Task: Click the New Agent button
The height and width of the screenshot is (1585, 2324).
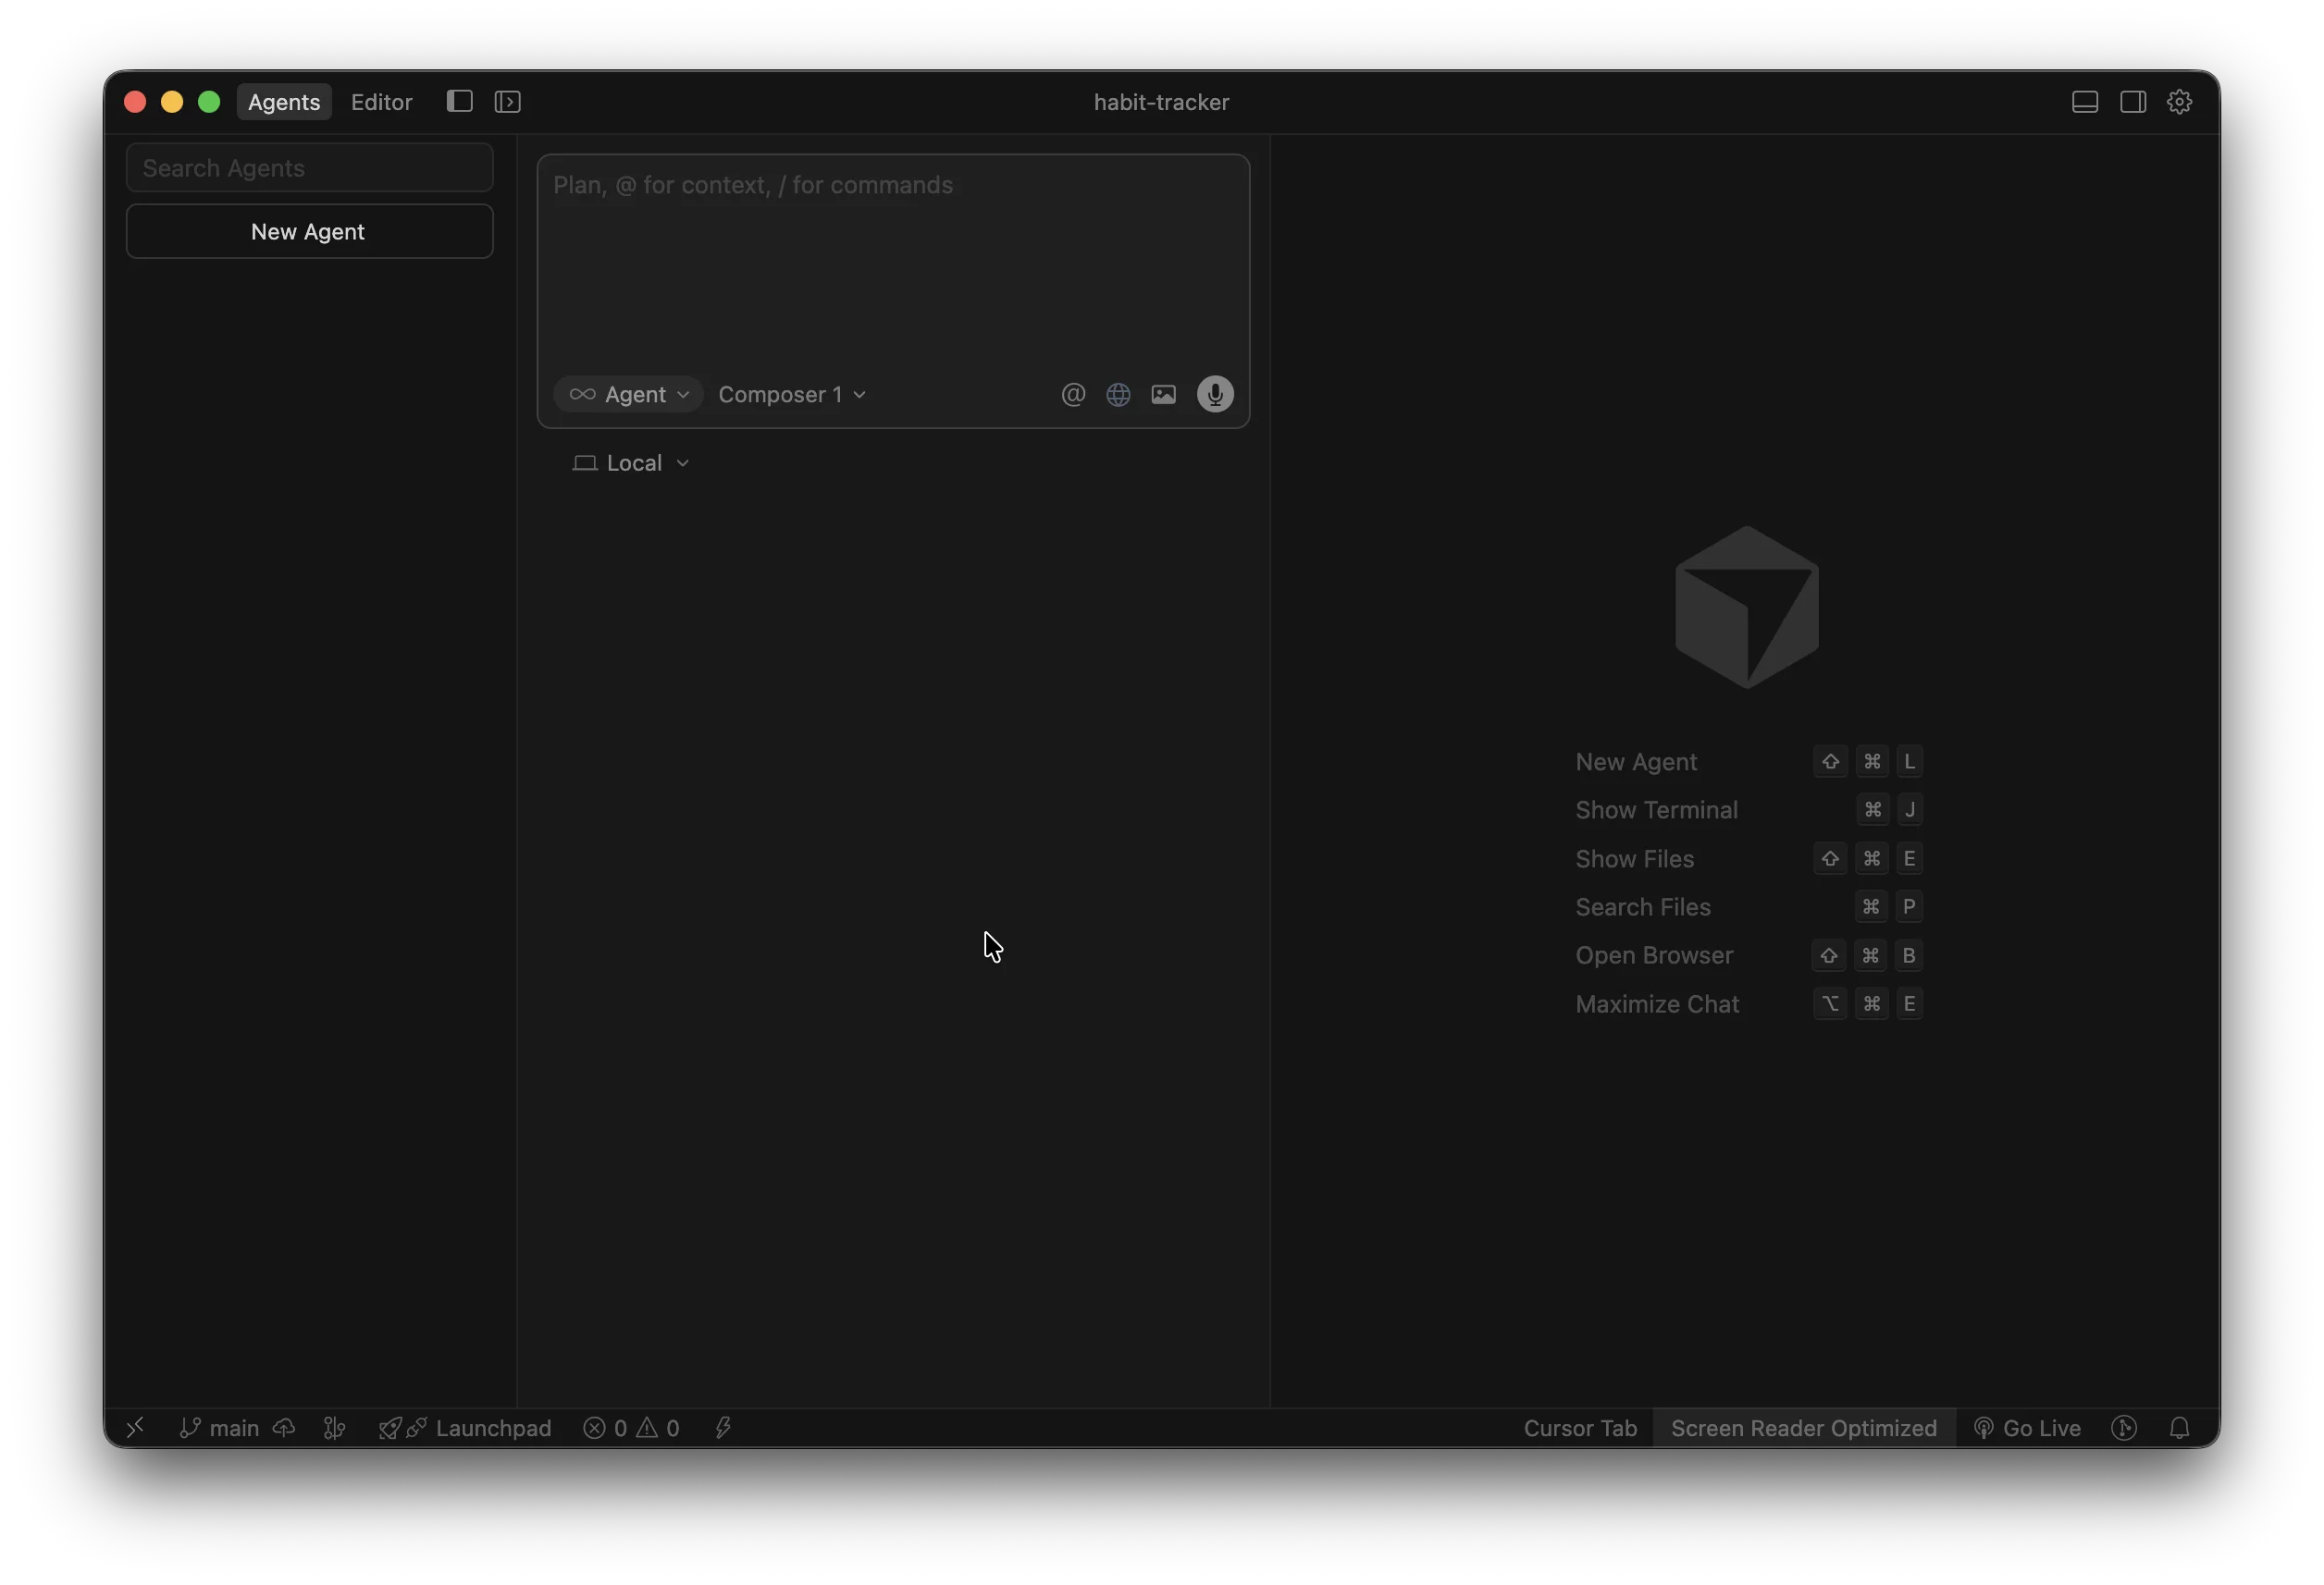Action: coord(309,232)
